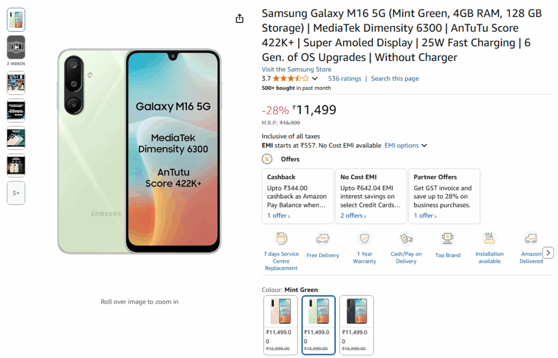Show the 3+ more image thumbnails
Viewport: 558px width, 358px height.
click(16, 193)
